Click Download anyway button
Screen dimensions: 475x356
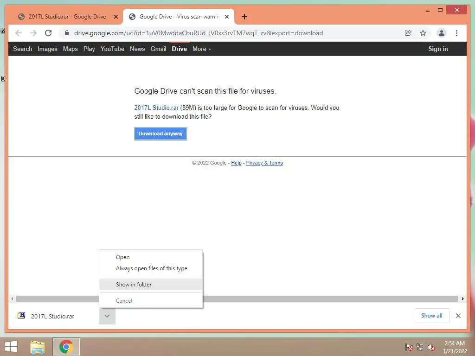coord(160,133)
